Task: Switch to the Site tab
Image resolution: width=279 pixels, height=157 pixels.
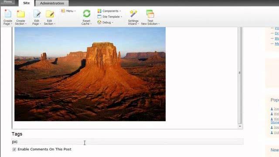Action: click(26, 3)
